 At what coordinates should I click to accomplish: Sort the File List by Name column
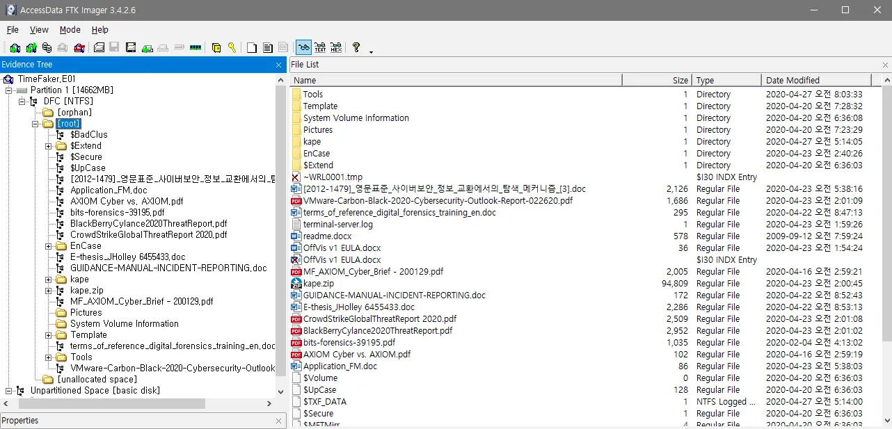[456, 80]
